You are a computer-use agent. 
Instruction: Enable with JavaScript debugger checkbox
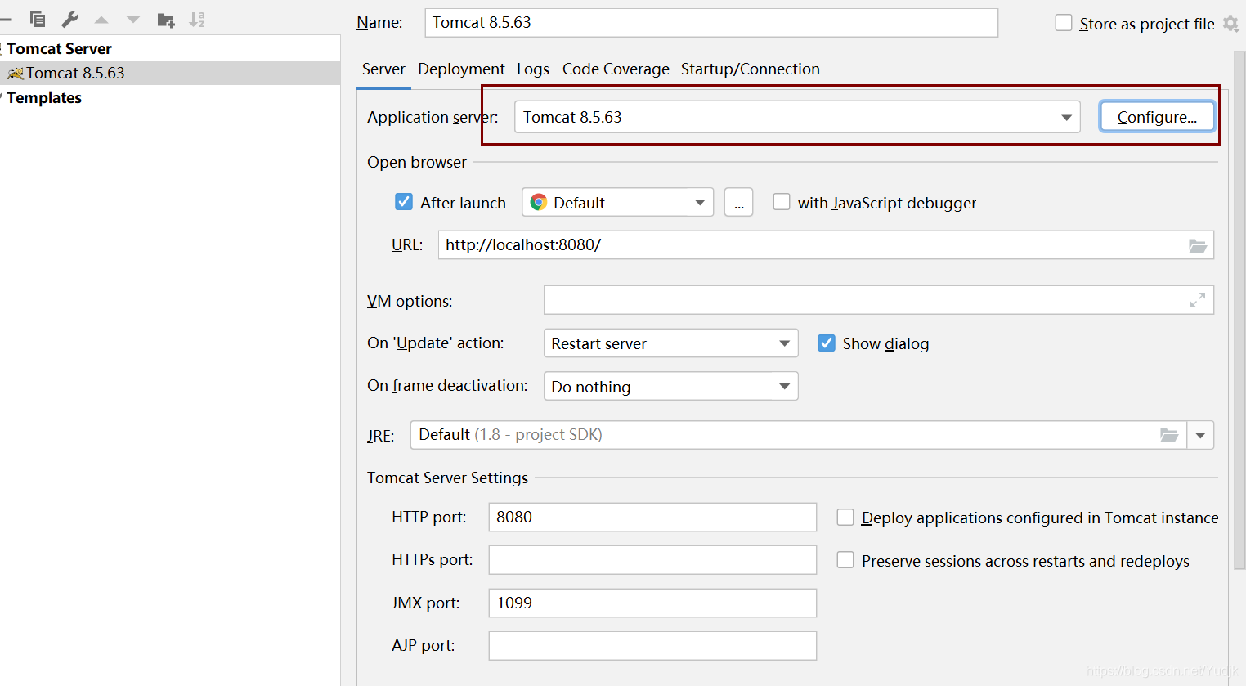click(x=782, y=202)
